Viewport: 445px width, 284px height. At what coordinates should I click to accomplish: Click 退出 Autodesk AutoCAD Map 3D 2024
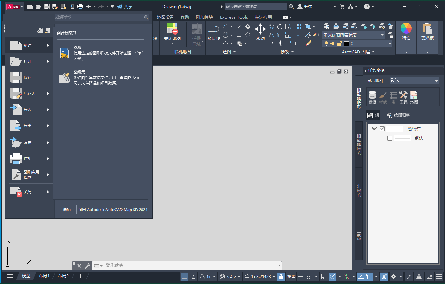click(112, 209)
